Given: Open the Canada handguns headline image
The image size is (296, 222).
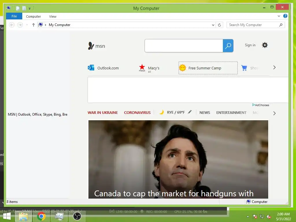Looking at the screenshot, I should click(178, 159).
